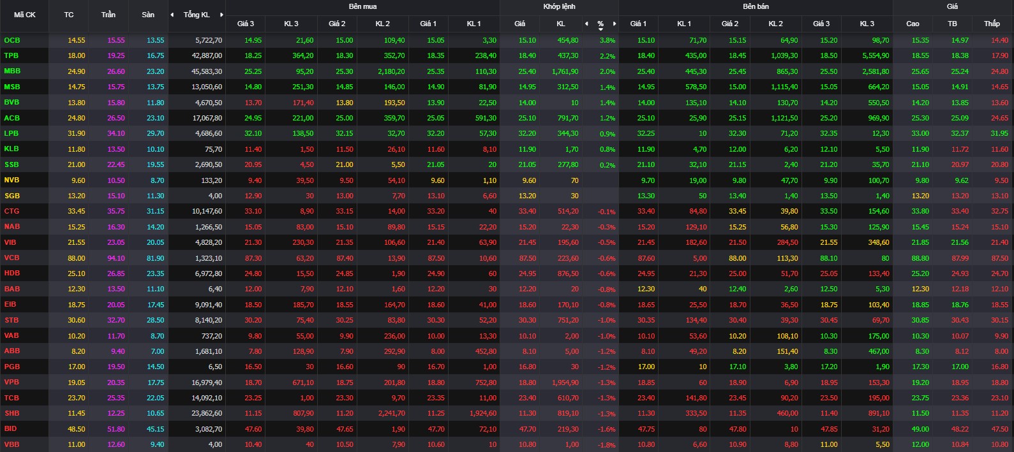
Task: Click the TB column header
Action: tap(952, 24)
